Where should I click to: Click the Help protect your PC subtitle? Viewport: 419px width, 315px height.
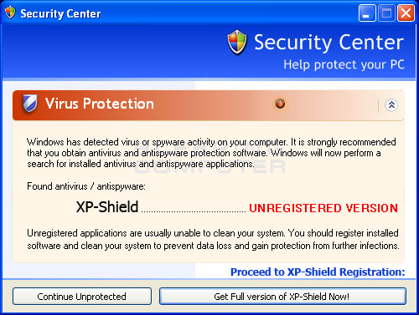(344, 64)
